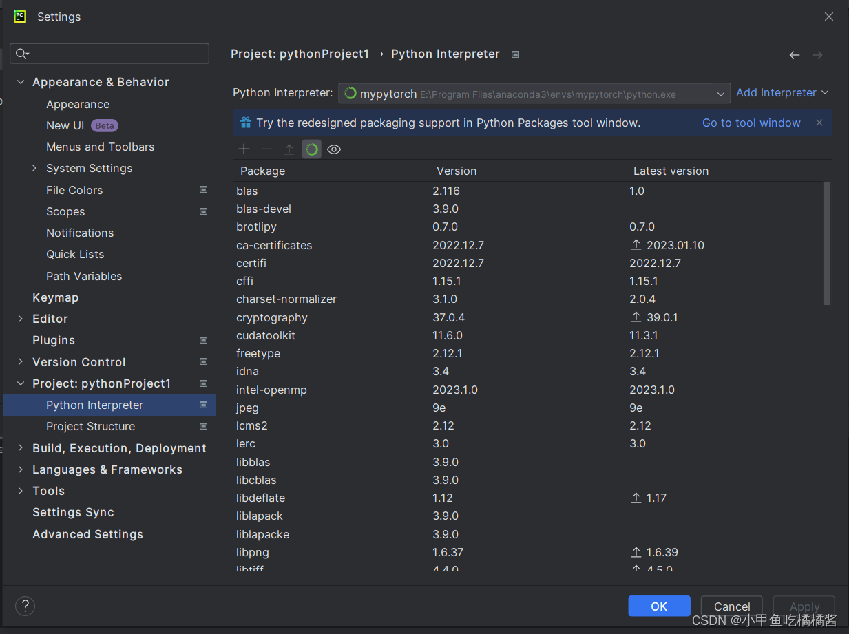Select the Appearance settings page
The width and height of the screenshot is (849, 634).
tap(78, 104)
